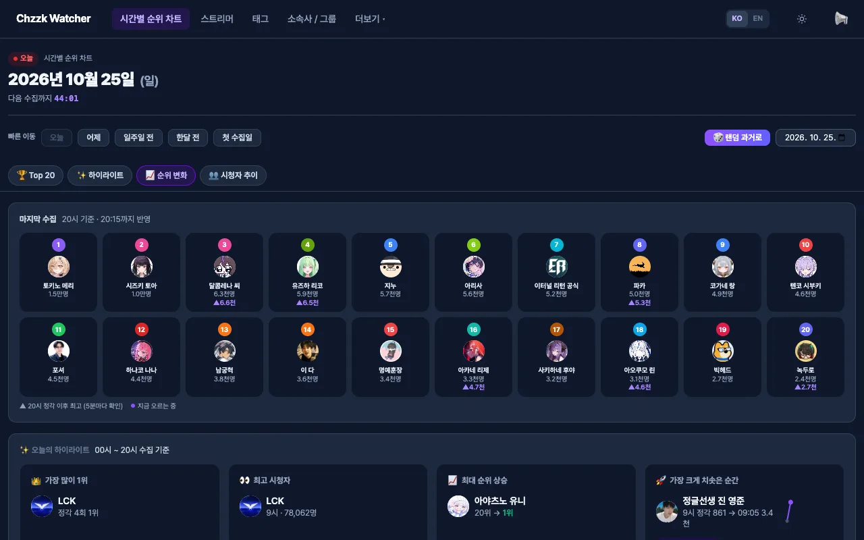This screenshot has width=864, height=540.
Task: Open the 빅헤드 streamer avatar
Action: [723, 351]
